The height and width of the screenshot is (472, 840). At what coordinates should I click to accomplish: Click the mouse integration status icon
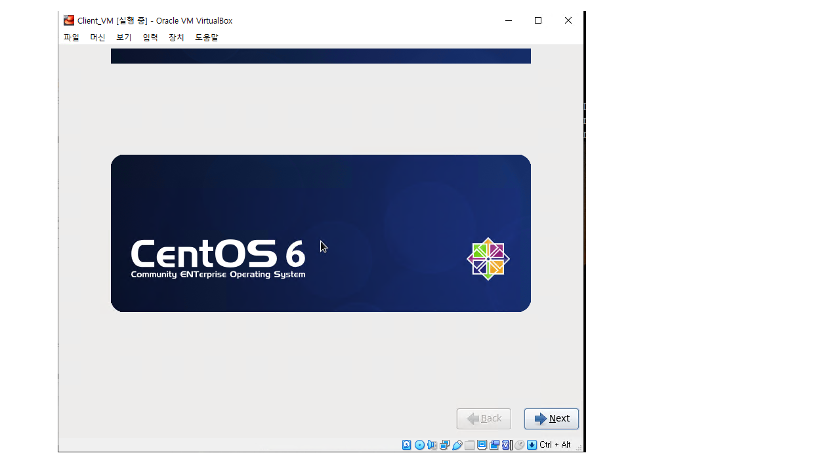[519, 445]
